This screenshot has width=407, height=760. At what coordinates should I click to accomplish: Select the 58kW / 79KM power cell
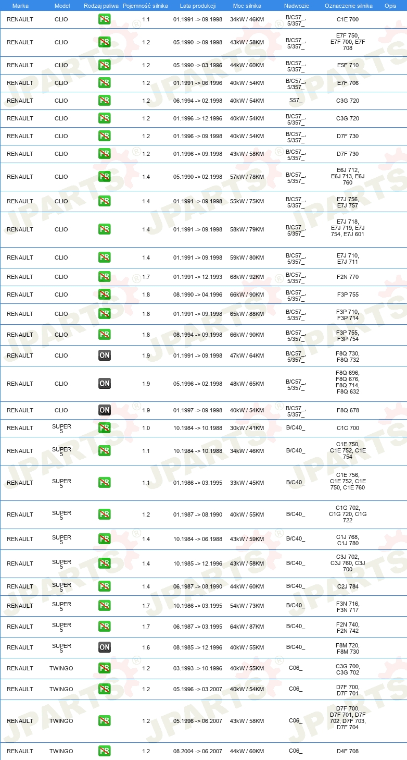tap(247, 229)
